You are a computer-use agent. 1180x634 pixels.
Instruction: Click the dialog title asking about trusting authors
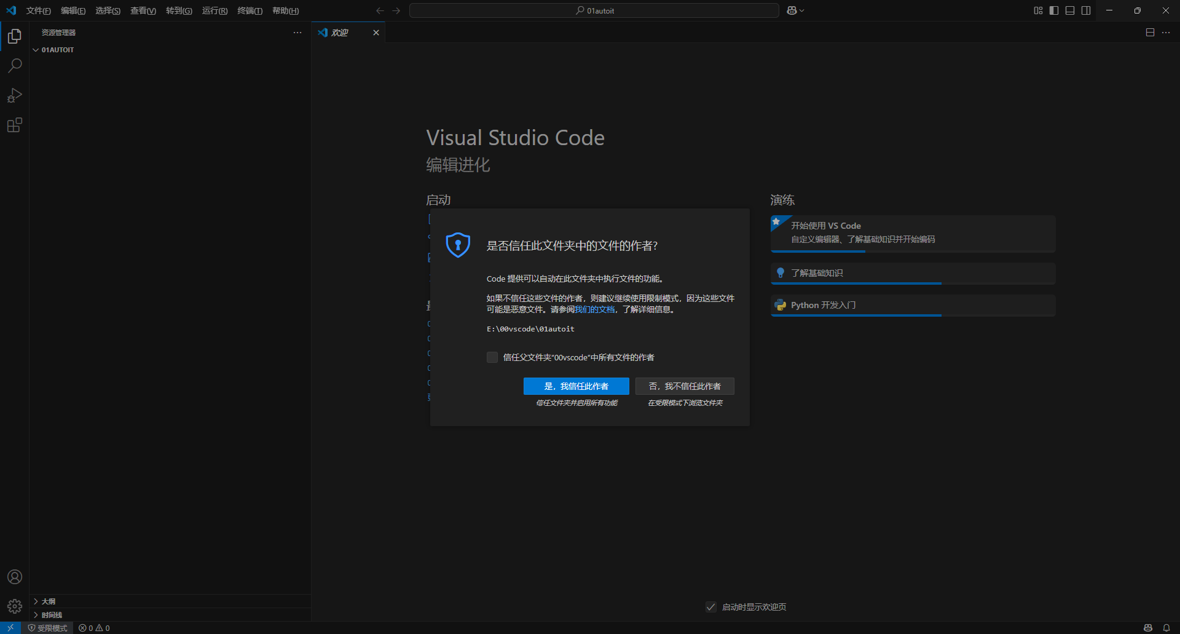tap(572, 245)
